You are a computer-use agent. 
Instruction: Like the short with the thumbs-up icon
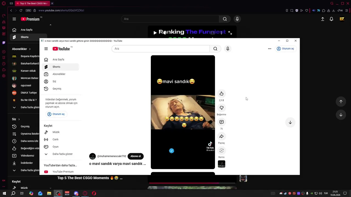[x=221, y=94]
